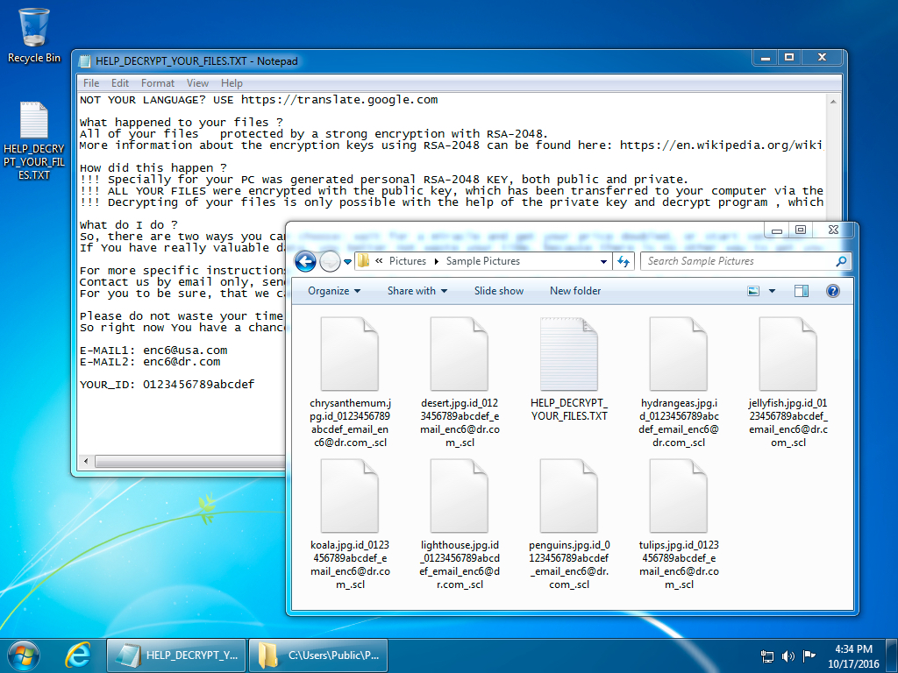Switch to the Notepad taskbar button

[176, 655]
